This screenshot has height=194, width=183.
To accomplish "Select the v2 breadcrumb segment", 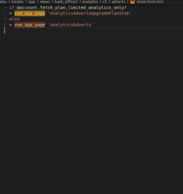I will [x=105, y=2].
